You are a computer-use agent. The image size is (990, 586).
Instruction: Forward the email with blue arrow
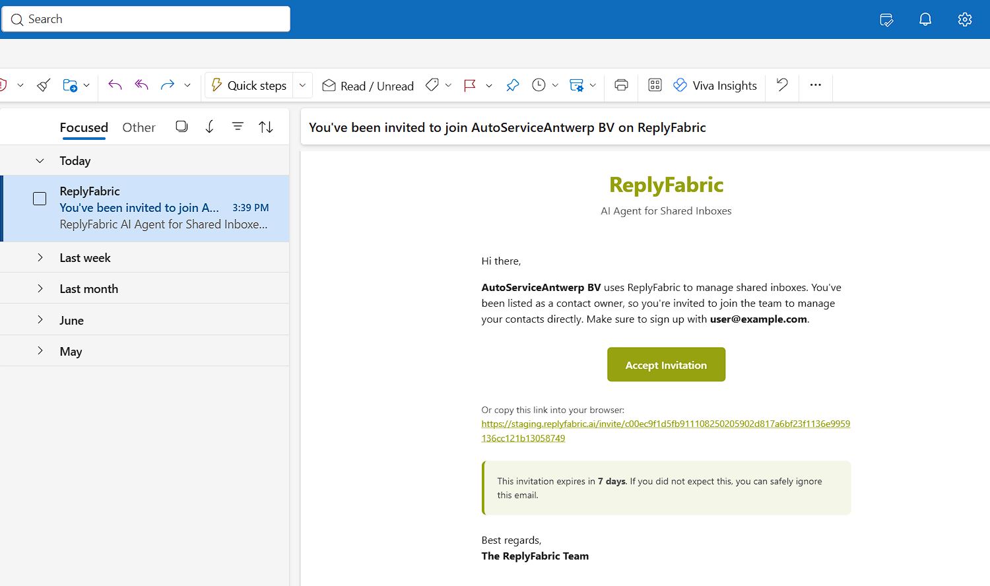pyautogui.click(x=168, y=85)
